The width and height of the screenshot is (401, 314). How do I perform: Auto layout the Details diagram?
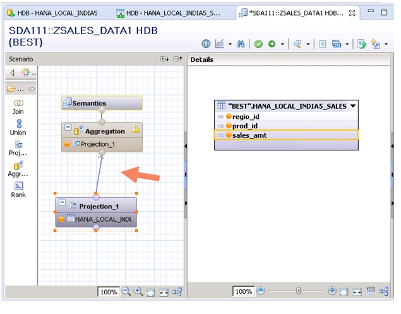click(x=383, y=291)
